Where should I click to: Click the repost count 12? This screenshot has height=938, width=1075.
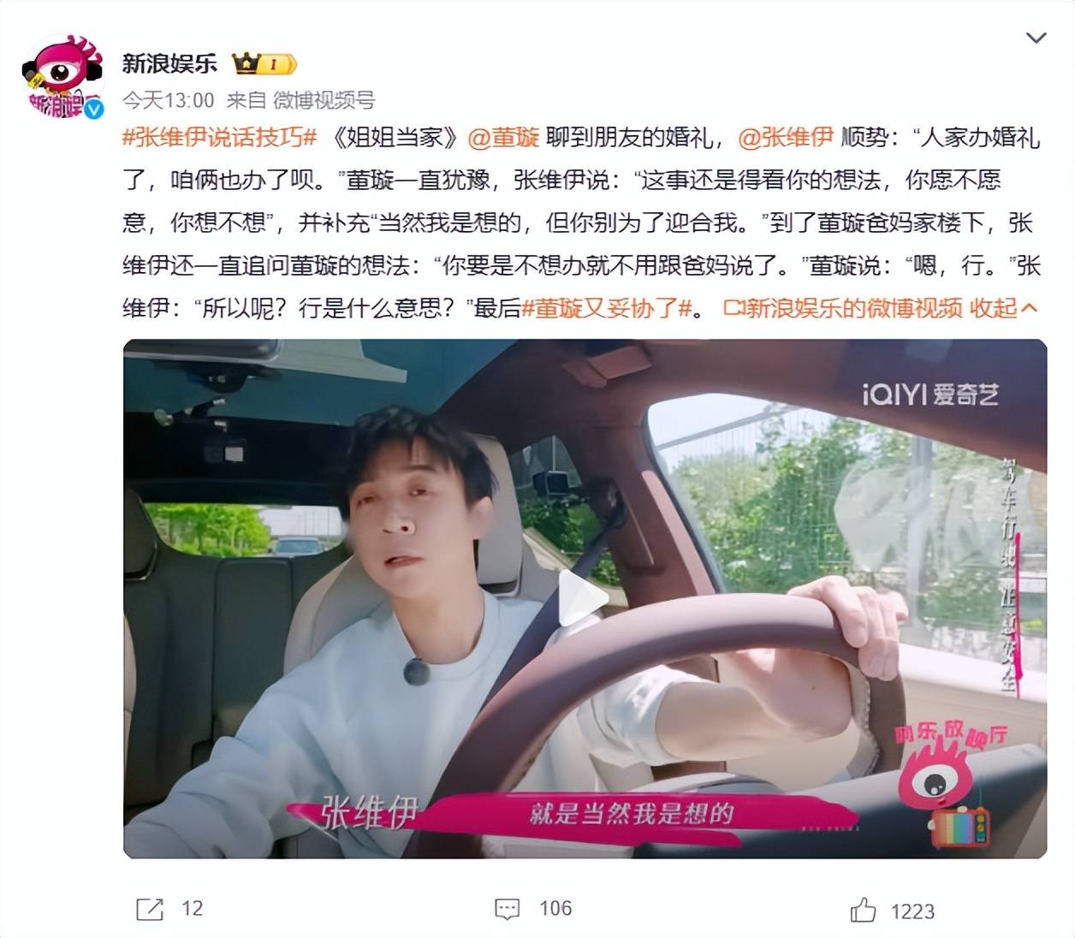coord(193,909)
